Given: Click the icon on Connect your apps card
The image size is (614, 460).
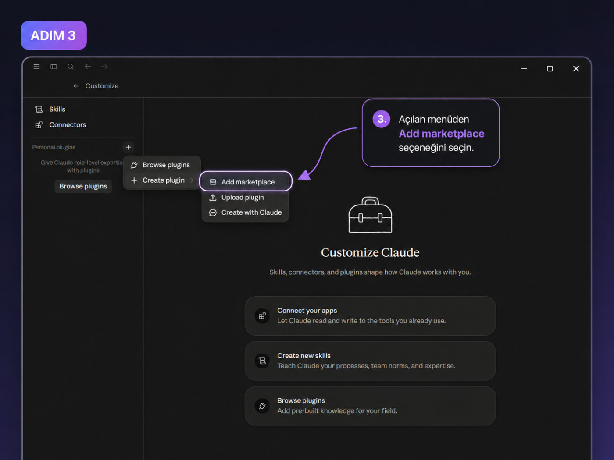Looking at the screenshot, I should (262, 316).
